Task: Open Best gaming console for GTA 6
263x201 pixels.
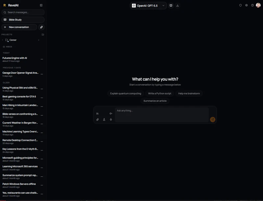Action: tap(20, 98)
